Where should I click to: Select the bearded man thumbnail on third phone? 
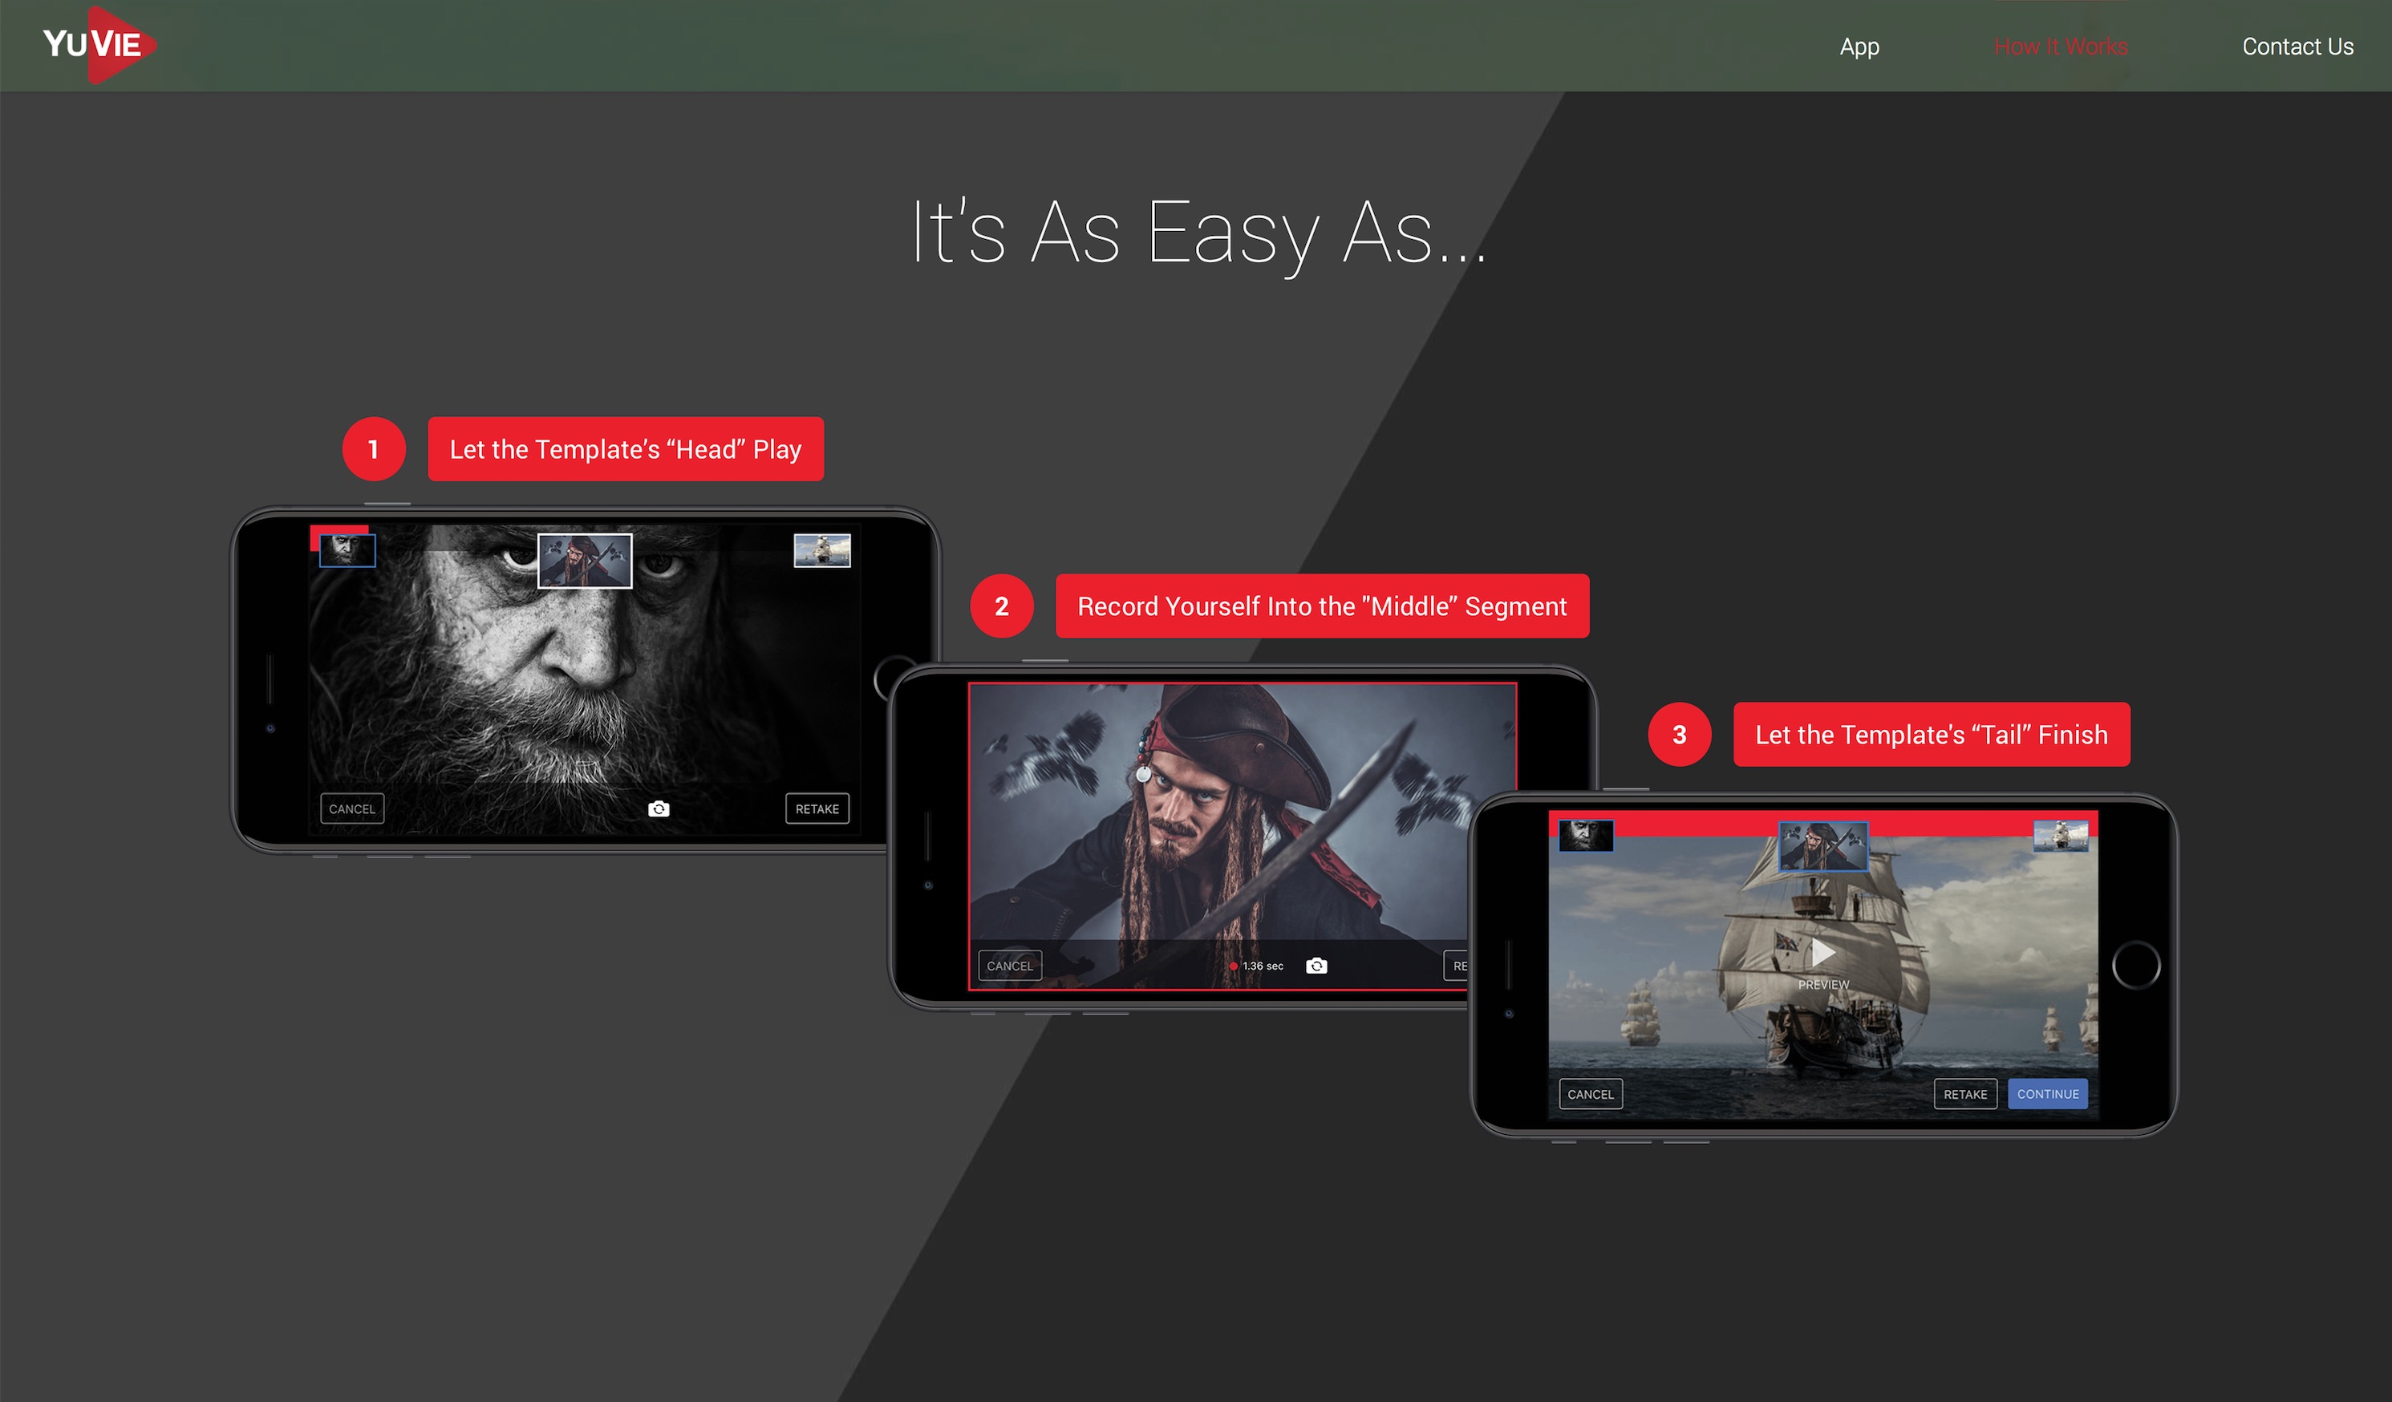point(1586,835)
